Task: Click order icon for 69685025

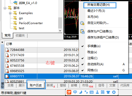Action: 7,71
